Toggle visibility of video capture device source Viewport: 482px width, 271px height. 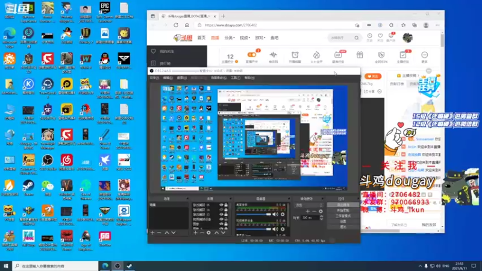coord(221,219)
